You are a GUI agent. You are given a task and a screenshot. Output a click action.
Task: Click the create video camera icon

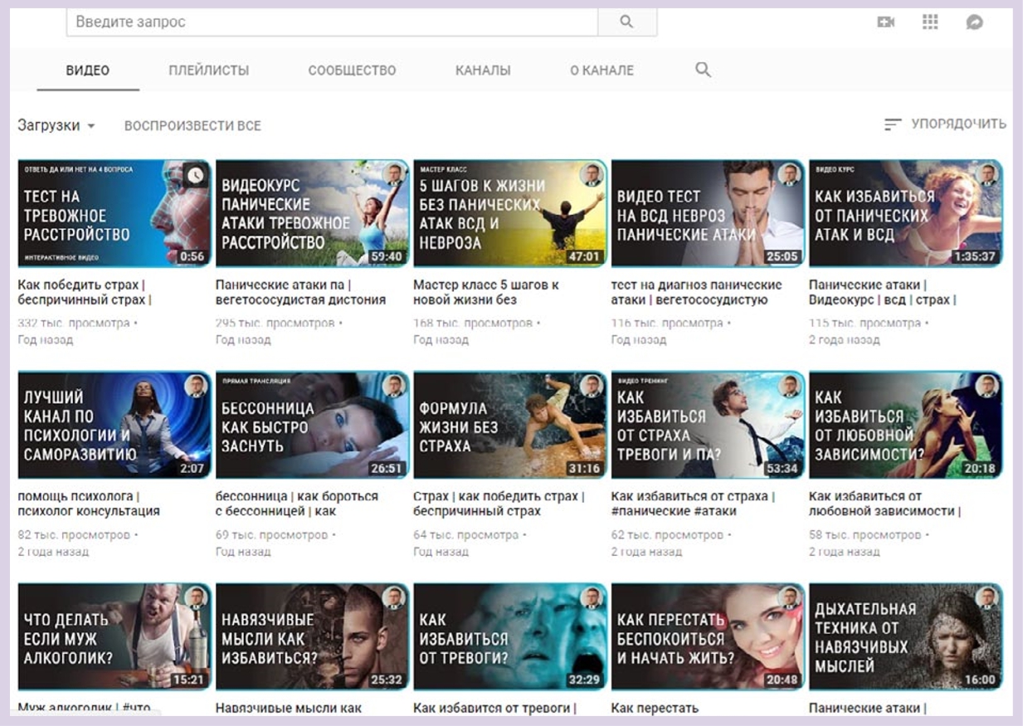886,22
